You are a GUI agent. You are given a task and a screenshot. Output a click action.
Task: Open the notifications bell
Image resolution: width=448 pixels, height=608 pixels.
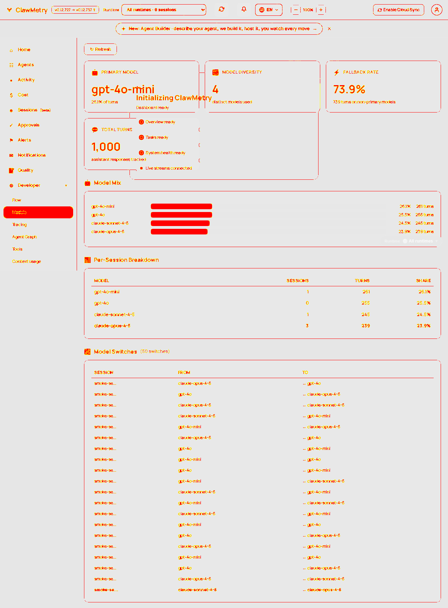pyautogui.click(x=244, y=9)
